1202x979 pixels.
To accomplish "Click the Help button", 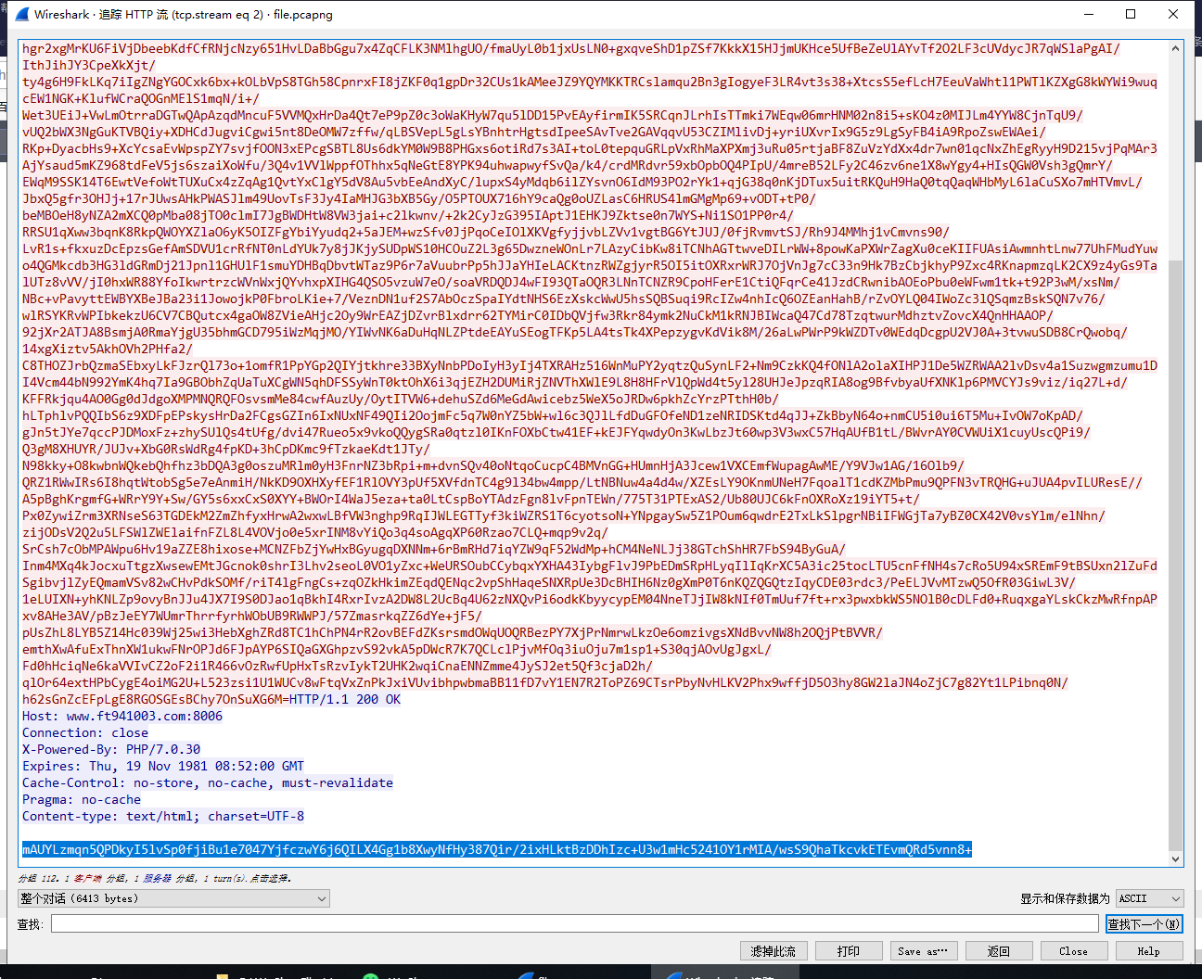I will pyautogui.click(x=1148, y=951).
